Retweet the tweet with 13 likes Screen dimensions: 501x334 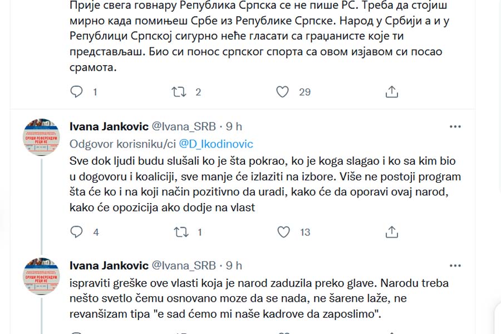point(180,232)
